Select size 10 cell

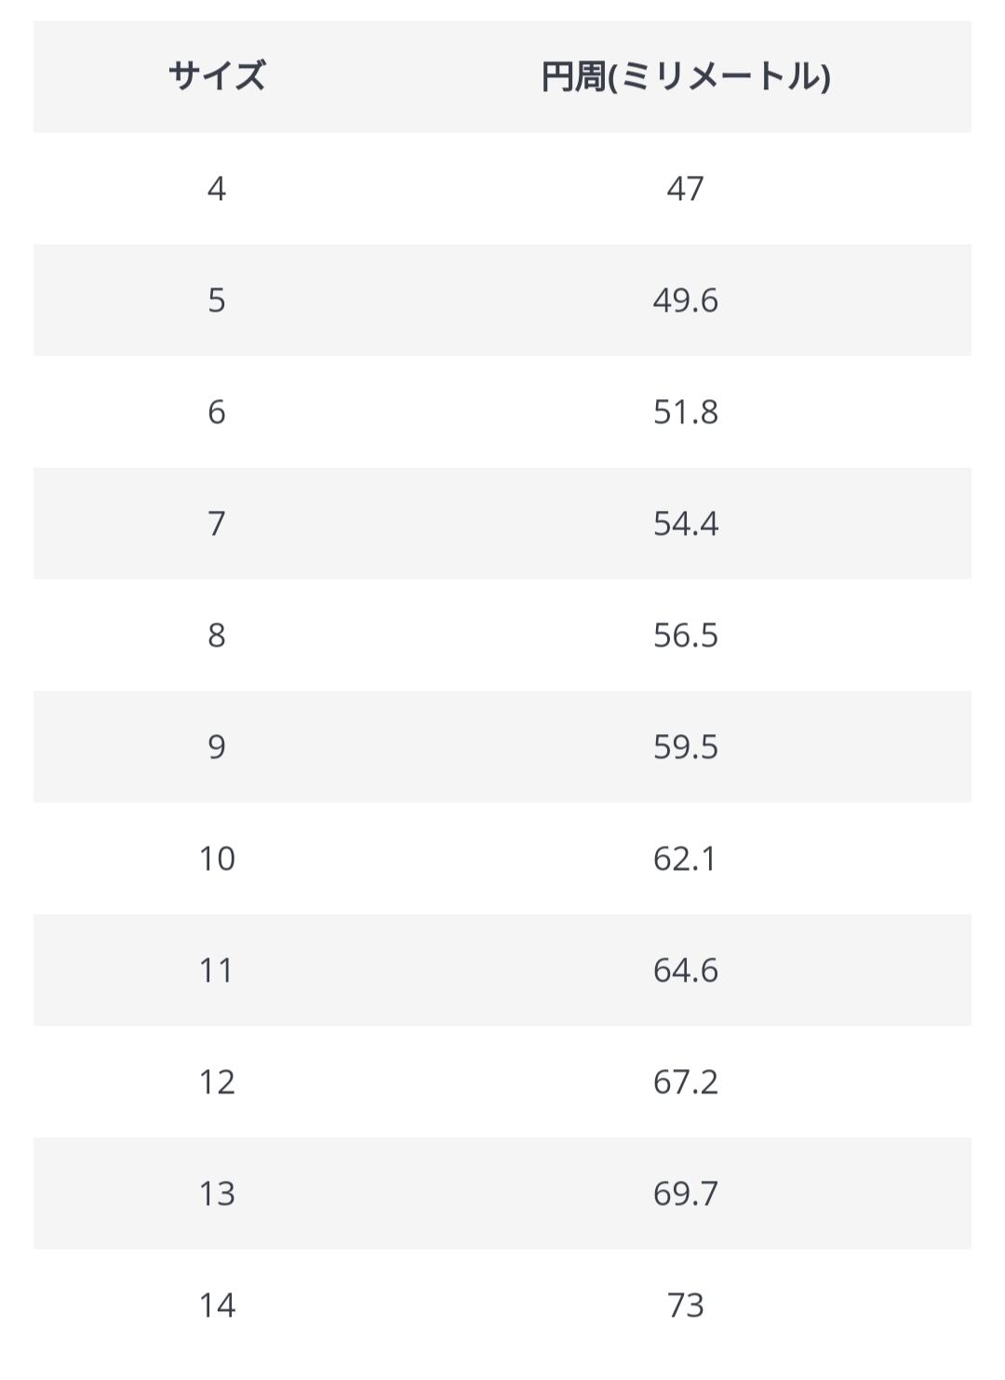217,859
